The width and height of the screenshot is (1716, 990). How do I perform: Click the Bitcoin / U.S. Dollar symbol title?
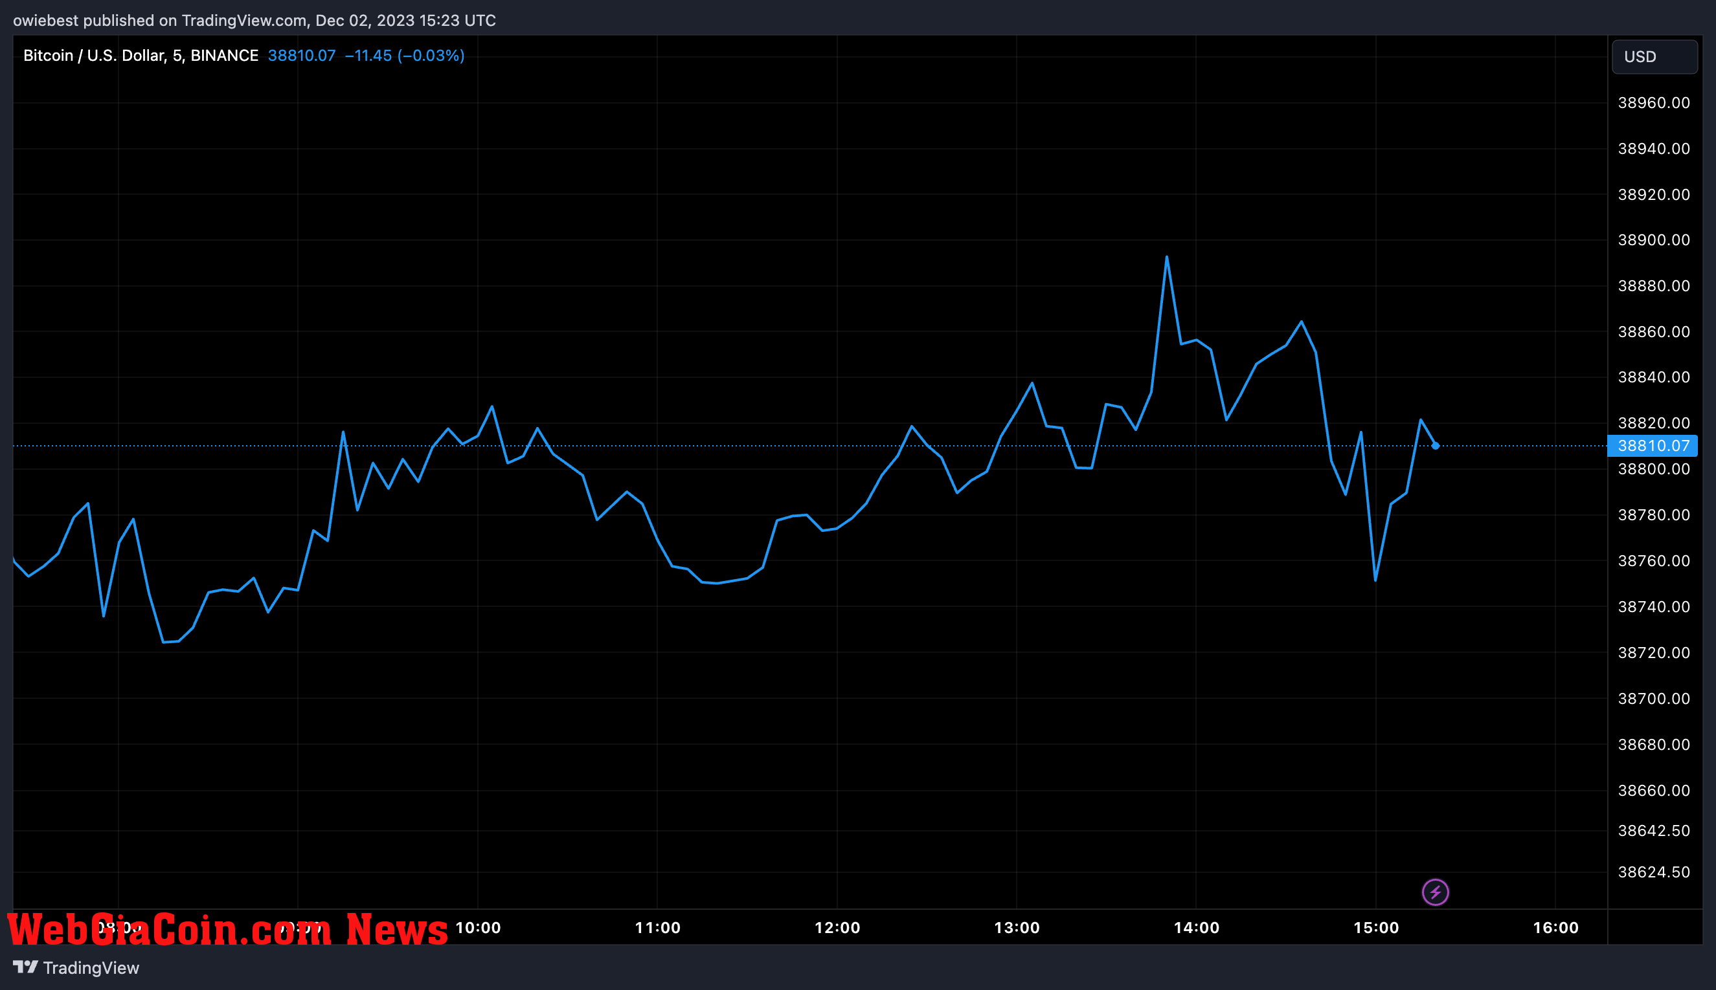point(141,55)
